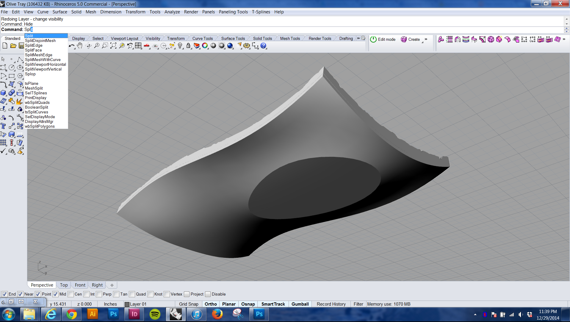This screenshot has width=570, height=322.
Task: Enable the Quad osnap checkbox
Action: pyautogui.click(x=132, y=294)
